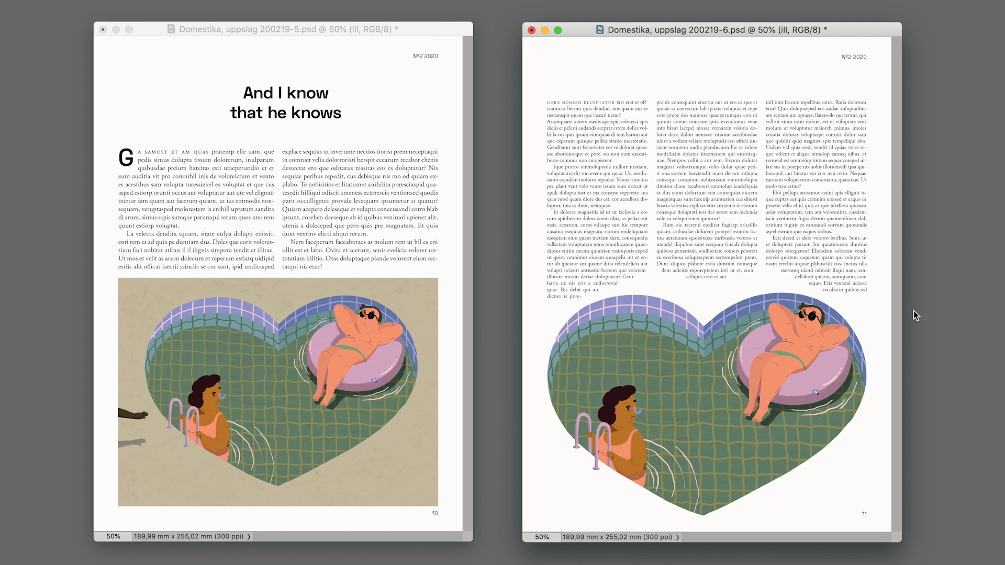Click left window title Domestika uppslag 200219-5.psd
The image size is (1005, 565).
[x=288, y=29]
